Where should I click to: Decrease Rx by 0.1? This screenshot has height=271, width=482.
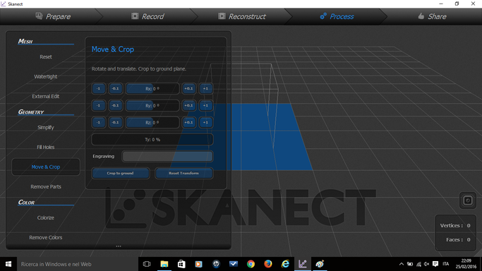115,88
